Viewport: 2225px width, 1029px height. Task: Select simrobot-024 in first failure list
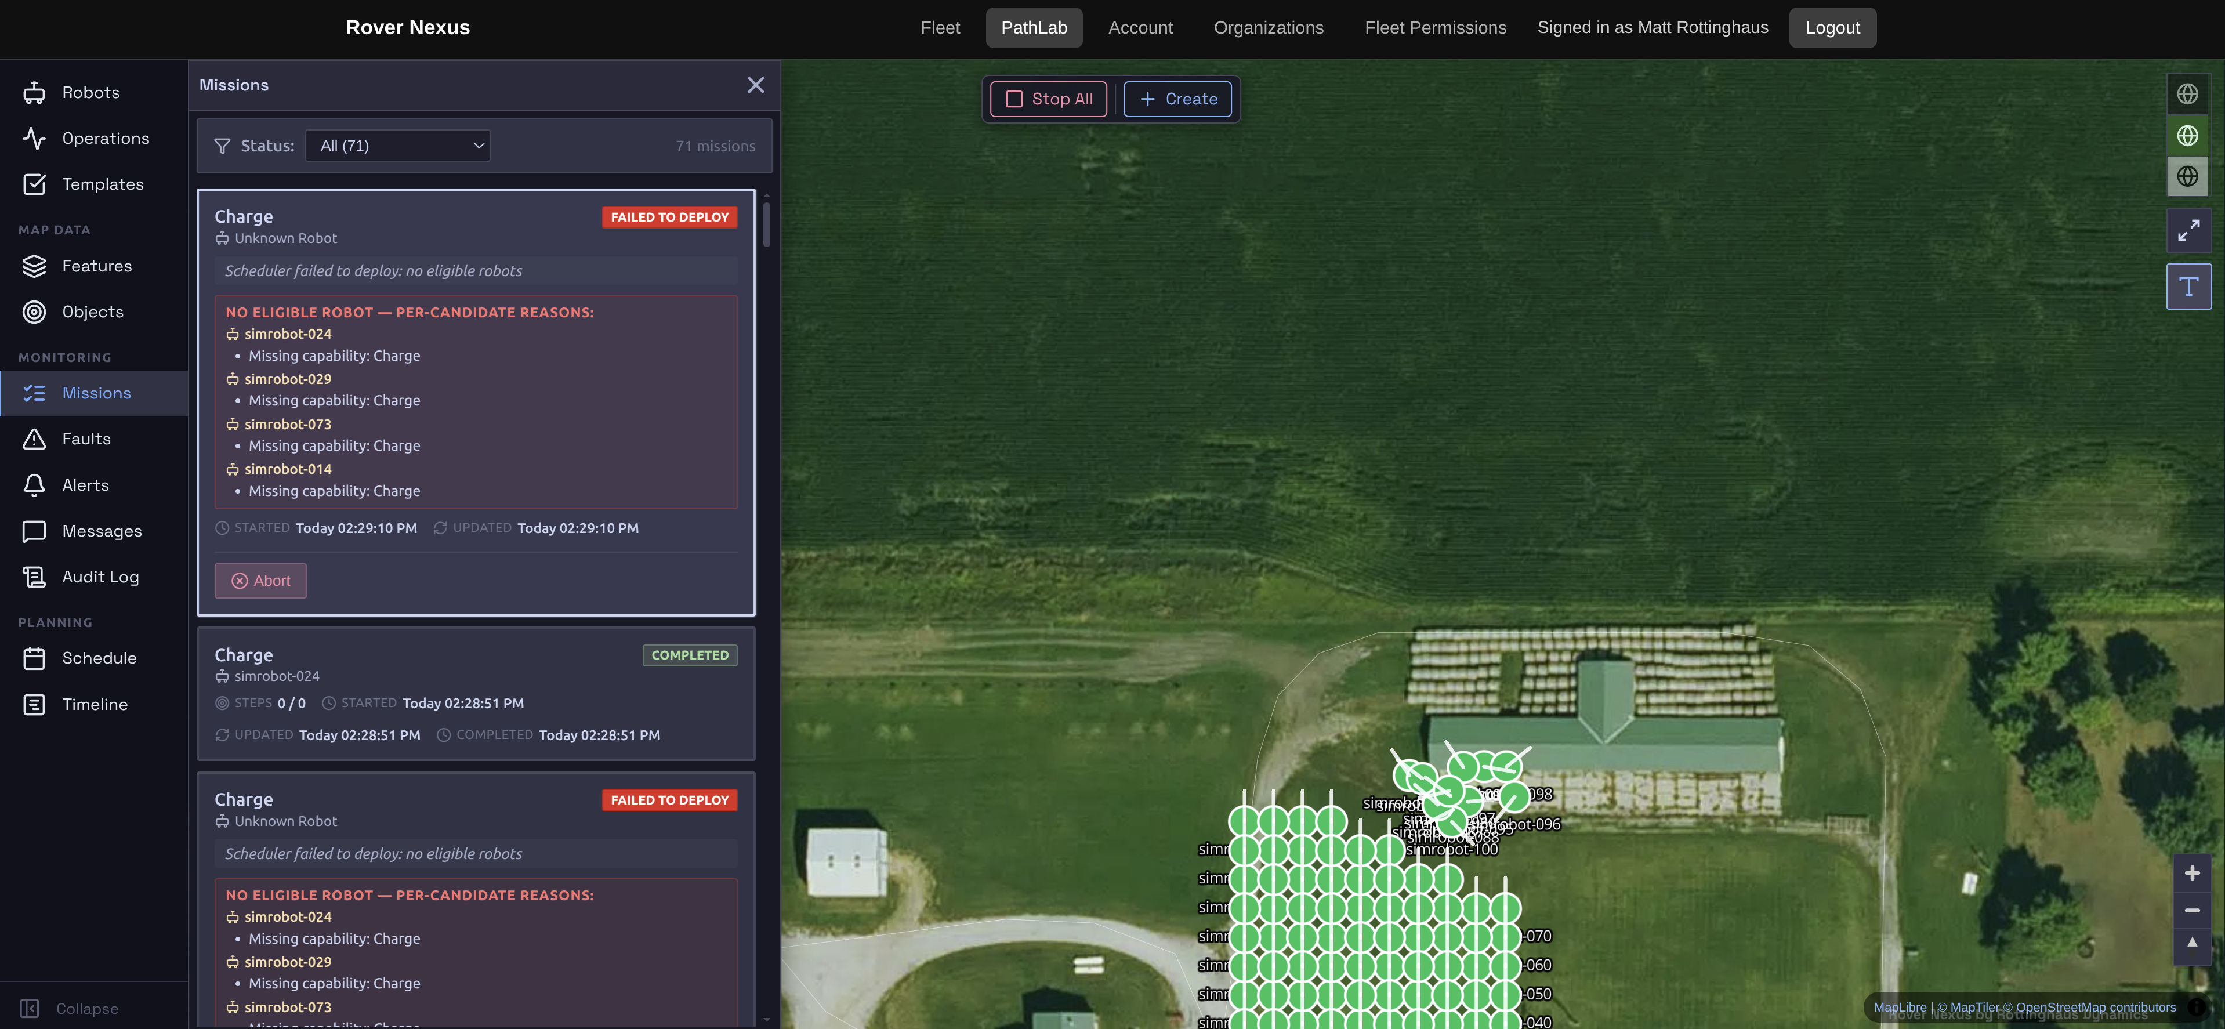tap(288, 334)
